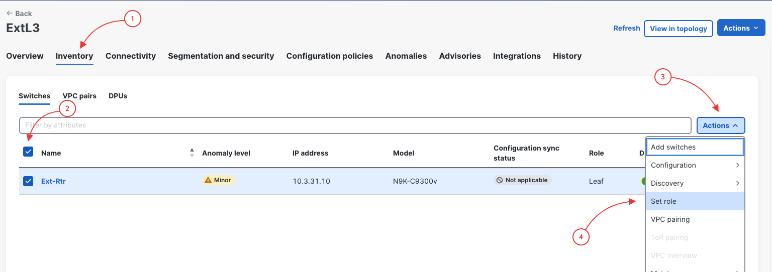Collapse the table Actions dropdown menu
Viewport: 772px width, 272px height.
(x=721, y=125)
